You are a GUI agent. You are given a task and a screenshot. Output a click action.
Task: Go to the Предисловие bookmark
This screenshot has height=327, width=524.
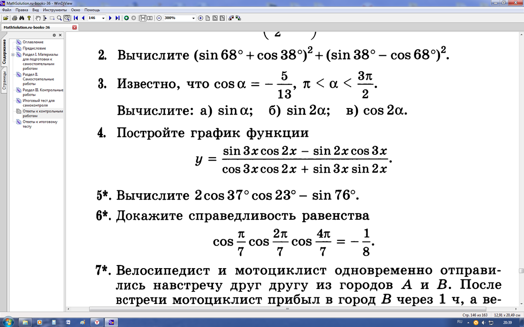coord(34,48)
